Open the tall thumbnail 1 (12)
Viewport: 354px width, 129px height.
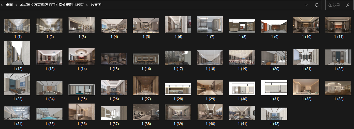pos(17,53)
